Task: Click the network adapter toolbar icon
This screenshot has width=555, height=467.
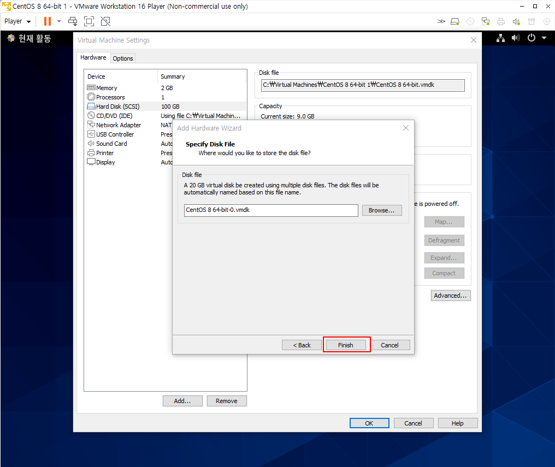Action: coord(486,22)
